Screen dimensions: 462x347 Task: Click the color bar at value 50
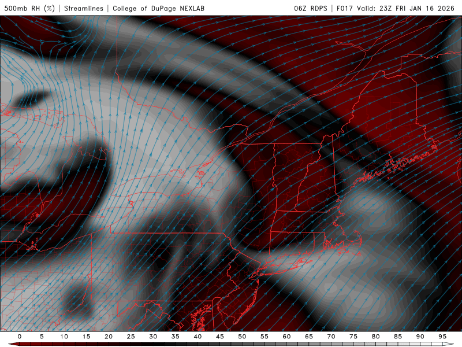pos(242,344)
